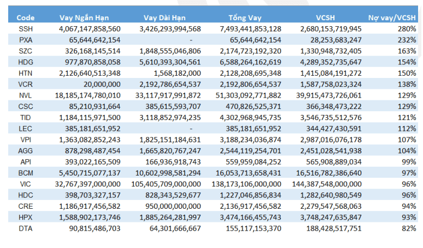Click the HTN code cell

(x=26, y=73)
